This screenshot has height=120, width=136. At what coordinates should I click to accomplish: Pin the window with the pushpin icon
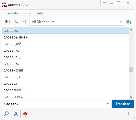tap(104, 3)
